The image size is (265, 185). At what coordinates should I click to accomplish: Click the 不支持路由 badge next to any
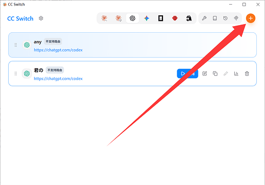(x=53, y=42)
